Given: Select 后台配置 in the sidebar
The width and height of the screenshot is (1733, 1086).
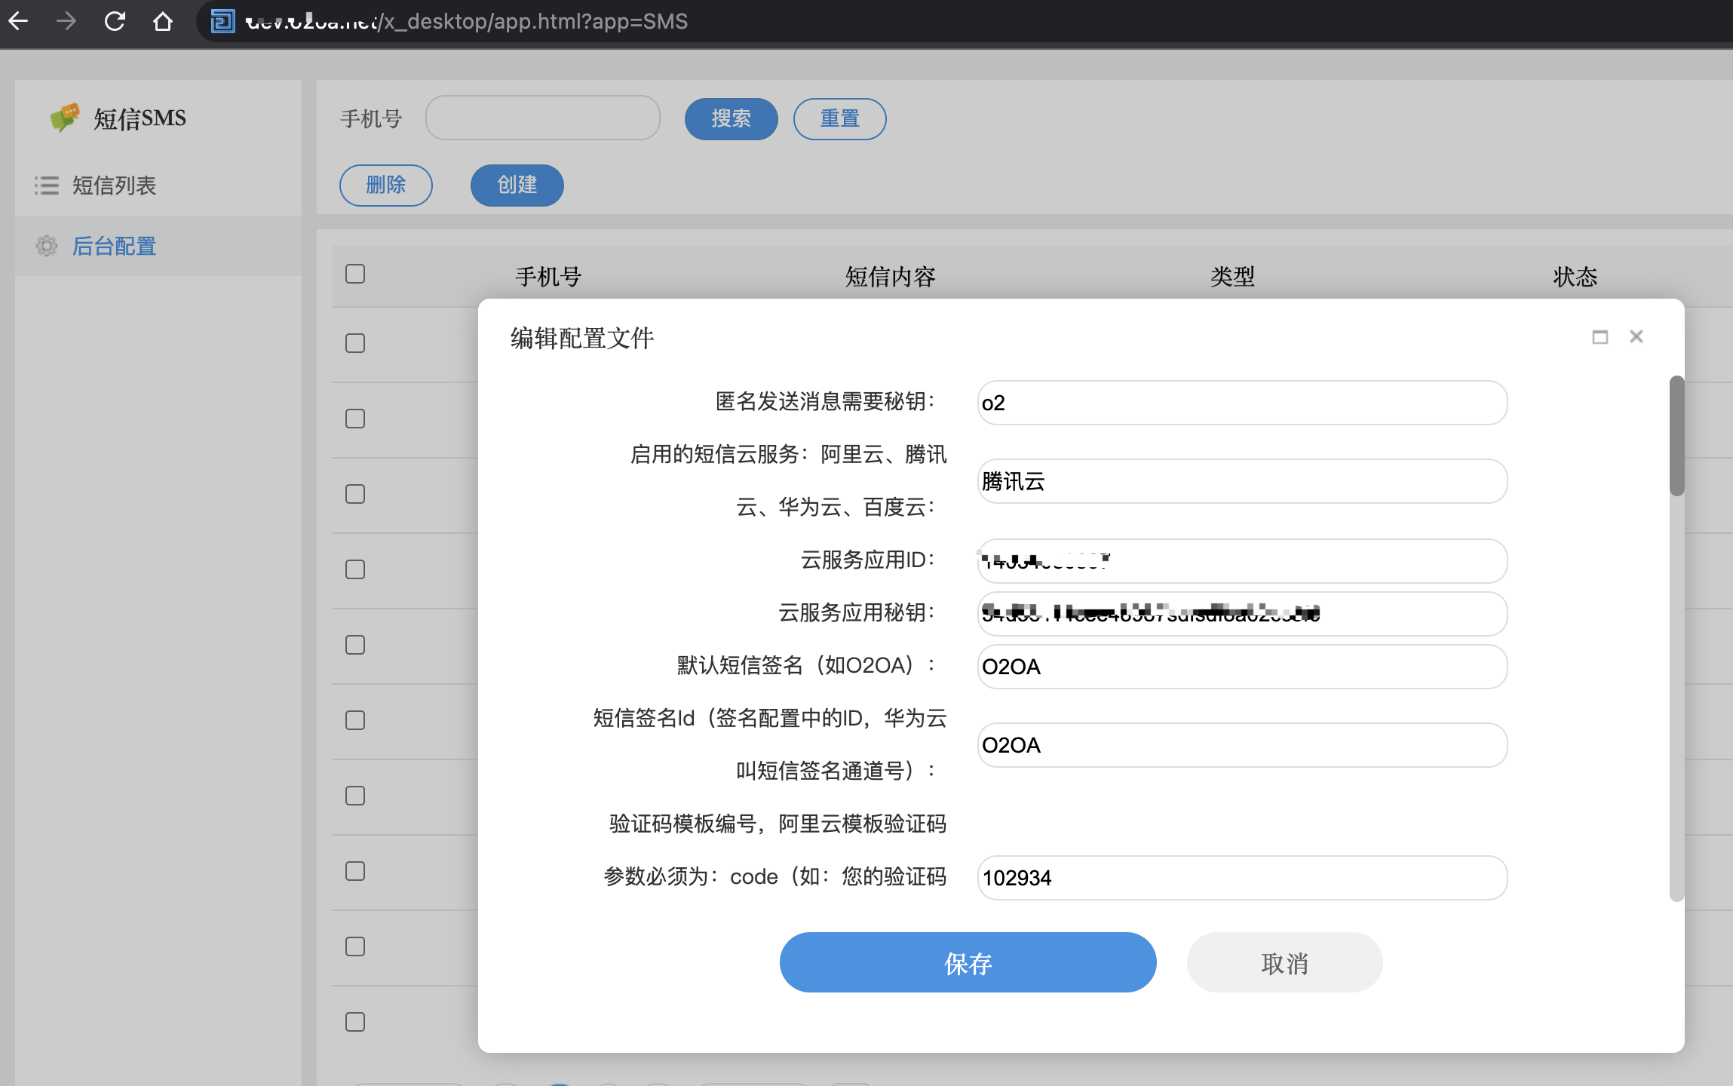Looking at the screenshot, I should pyautogui.click(x=114, y=246).
